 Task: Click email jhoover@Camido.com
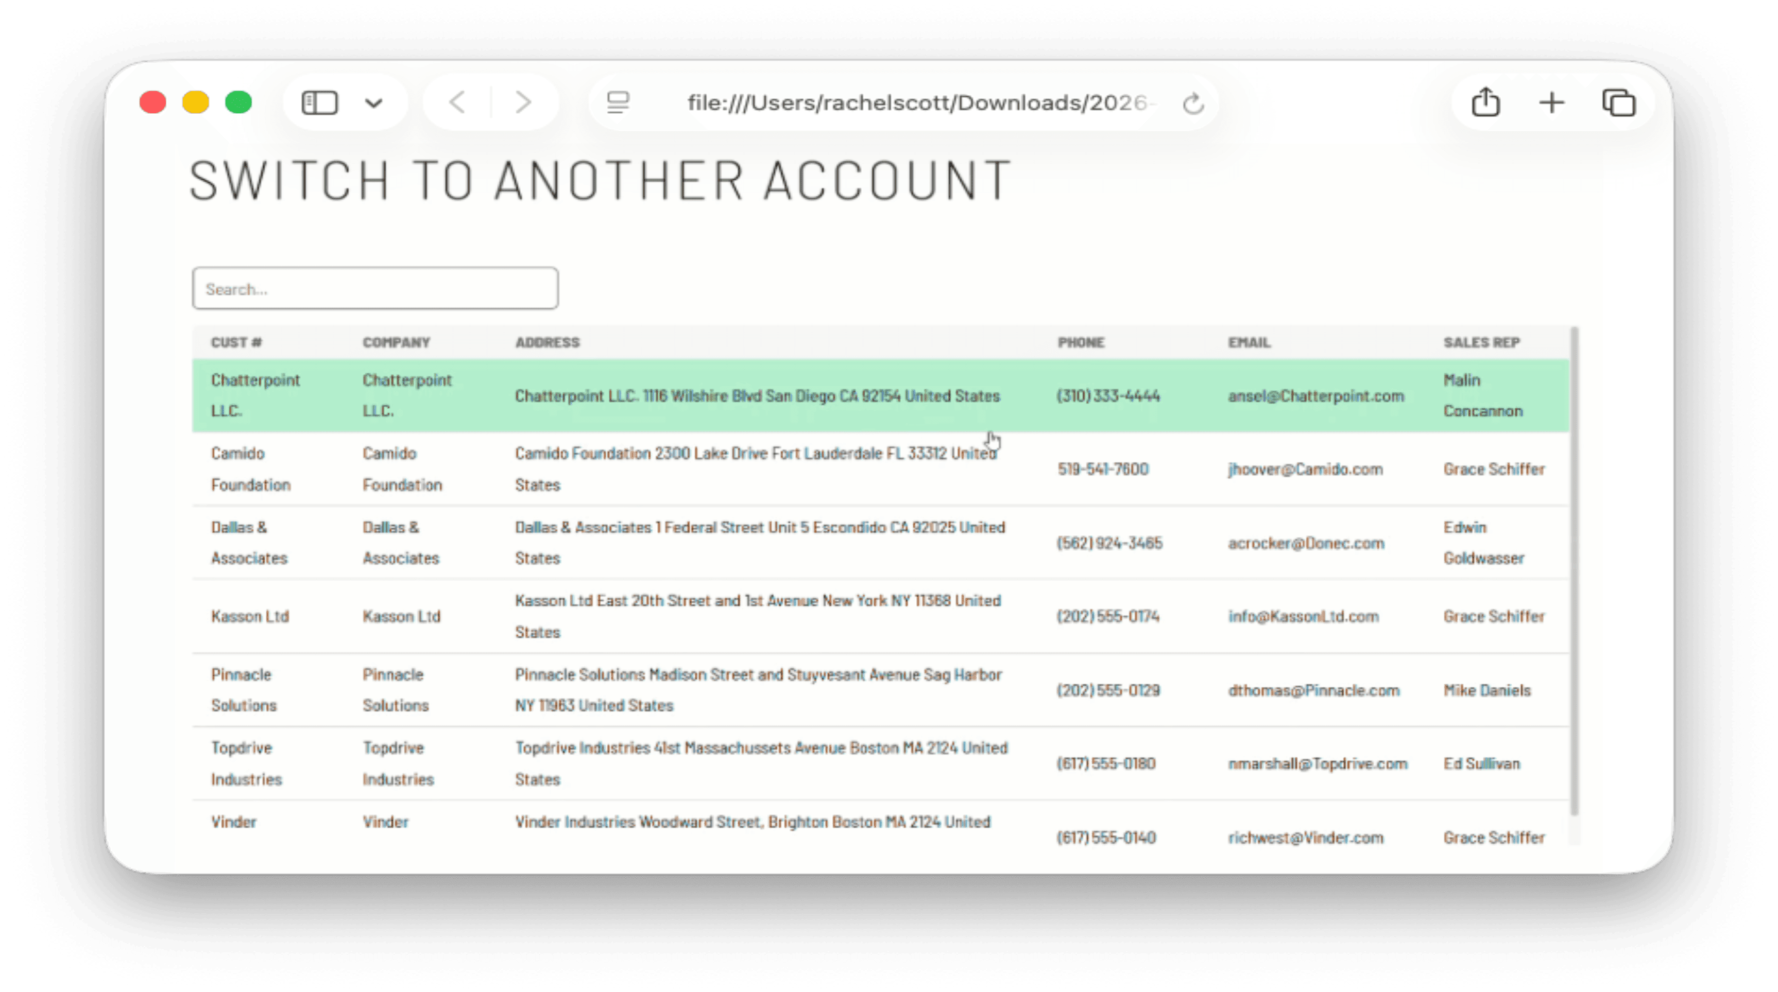[x=1305, y=469]
